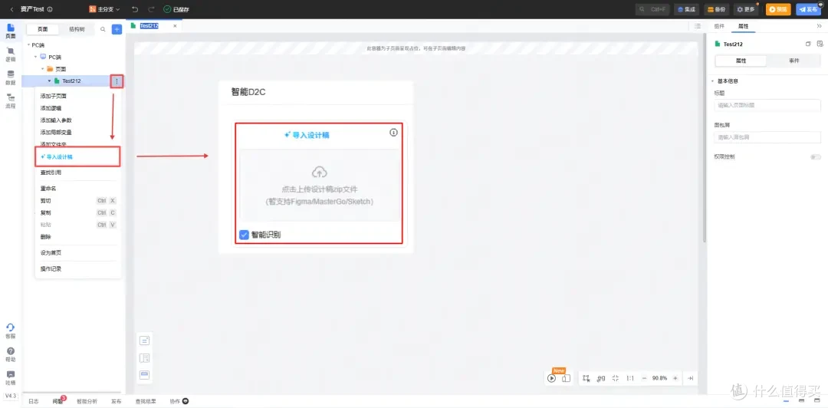Viewport: 828px width, 408px height.
Task: Collapse the top-level PC端 tree node
Action: (x=28, y=45)
